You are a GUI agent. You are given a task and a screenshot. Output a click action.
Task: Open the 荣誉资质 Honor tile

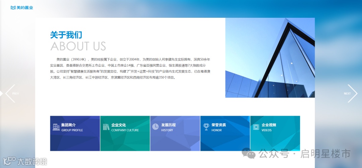click(x=225, y=133)
